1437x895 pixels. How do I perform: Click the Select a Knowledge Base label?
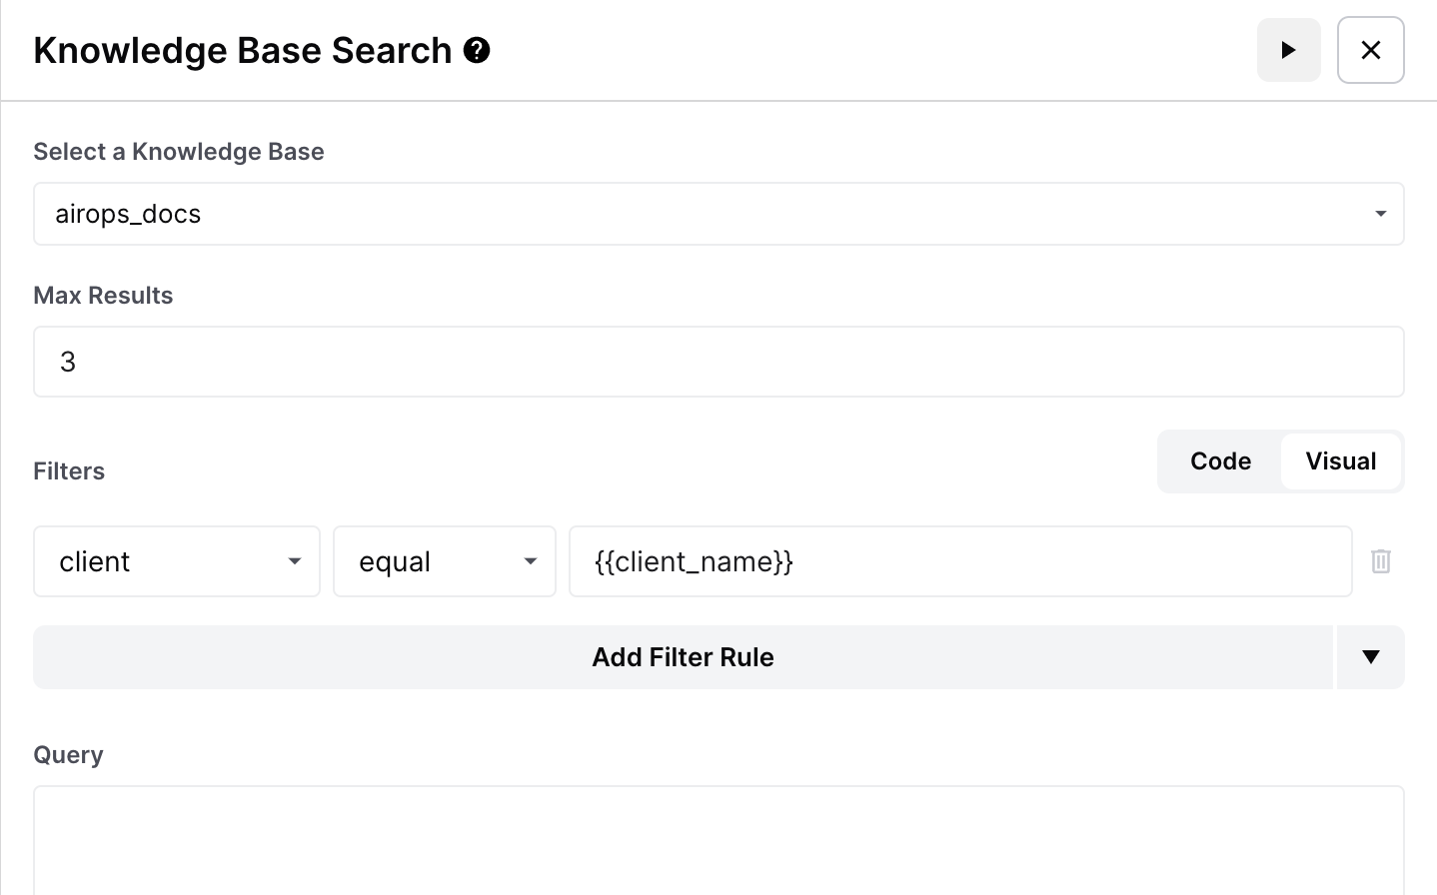click(179, 152)
